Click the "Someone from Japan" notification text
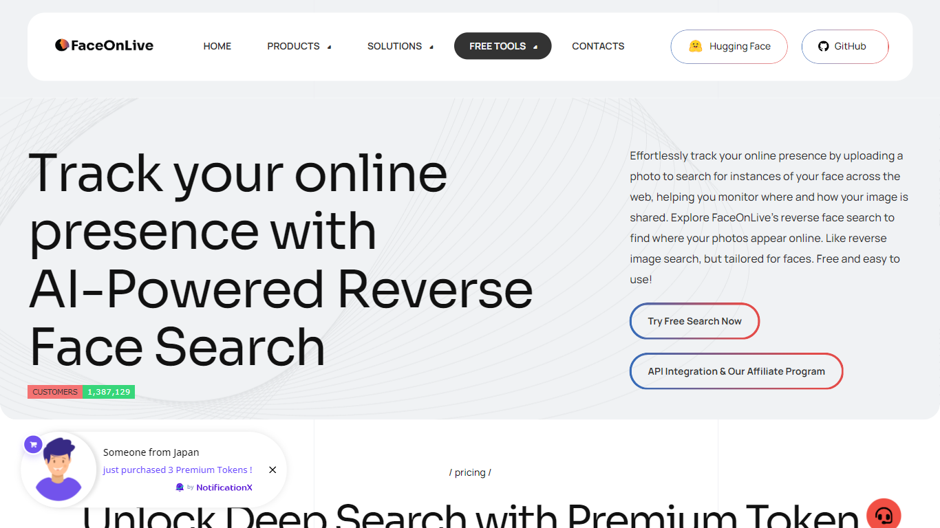940x528 pixels. (x=151, y=452)
